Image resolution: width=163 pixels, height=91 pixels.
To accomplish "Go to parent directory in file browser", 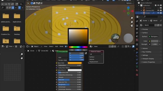I will 9,4.
